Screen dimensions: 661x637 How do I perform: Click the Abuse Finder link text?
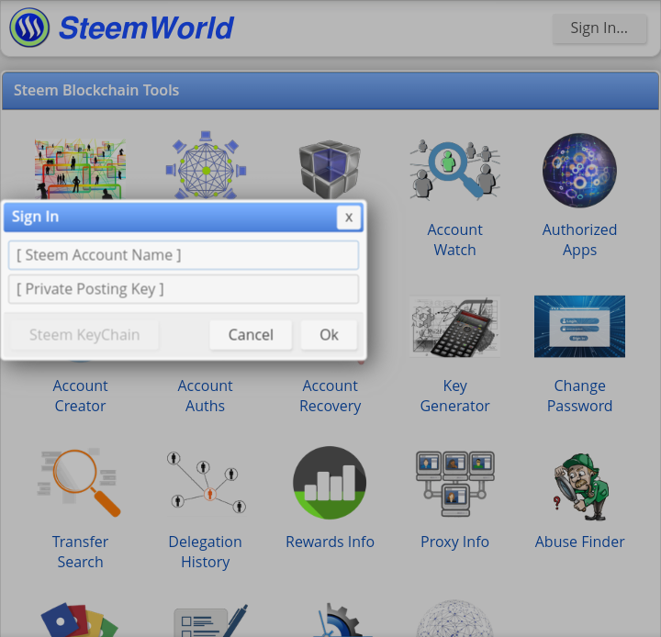(579, 542)
